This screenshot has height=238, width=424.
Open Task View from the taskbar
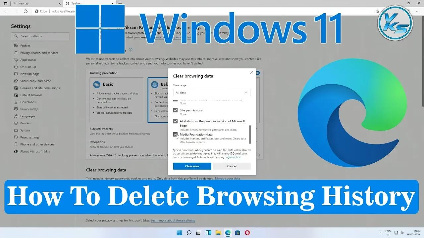[199, 233]
